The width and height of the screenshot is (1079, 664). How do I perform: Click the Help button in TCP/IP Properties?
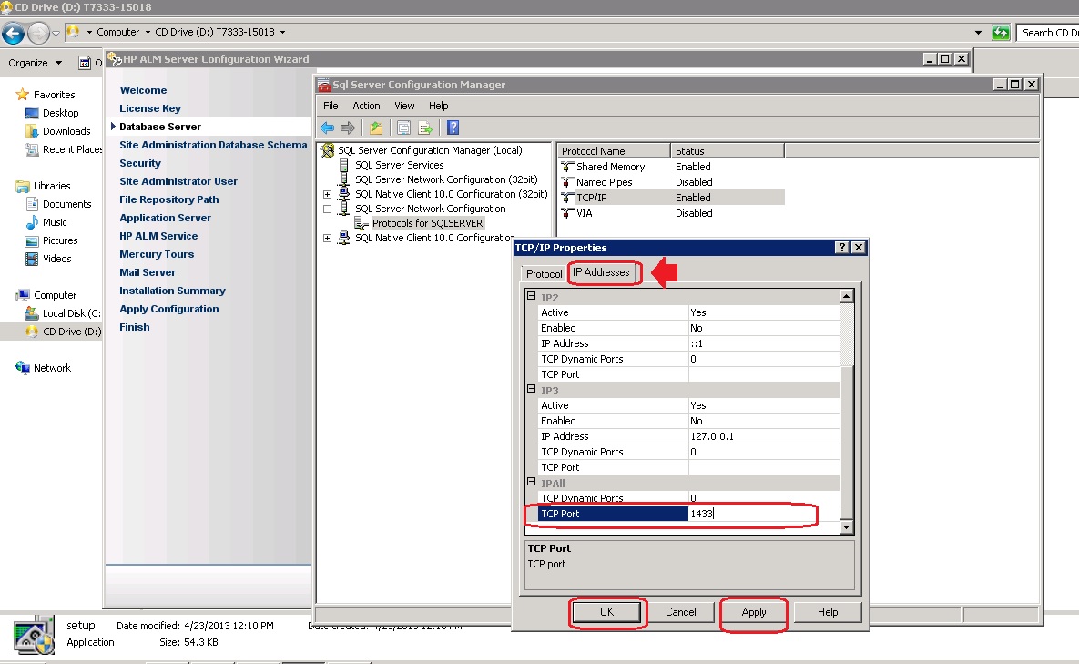click(x=828, y=612)
